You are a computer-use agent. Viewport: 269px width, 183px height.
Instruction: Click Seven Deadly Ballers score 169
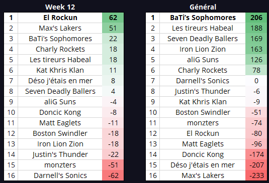click(256, 39)
